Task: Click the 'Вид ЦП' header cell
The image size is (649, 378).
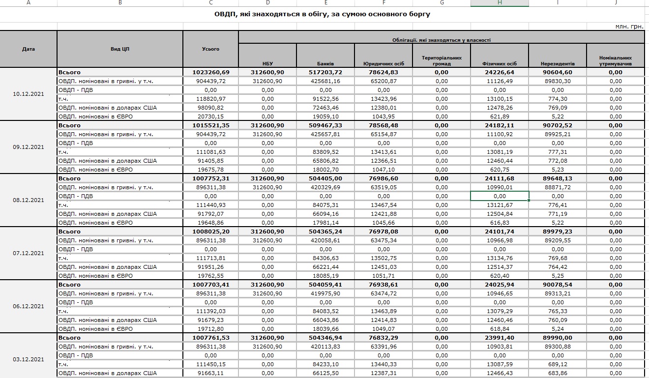Action: (120, 49)
